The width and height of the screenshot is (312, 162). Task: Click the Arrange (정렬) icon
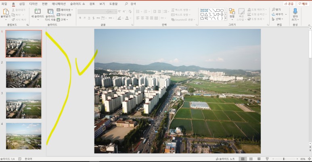(x=232, y=12)
